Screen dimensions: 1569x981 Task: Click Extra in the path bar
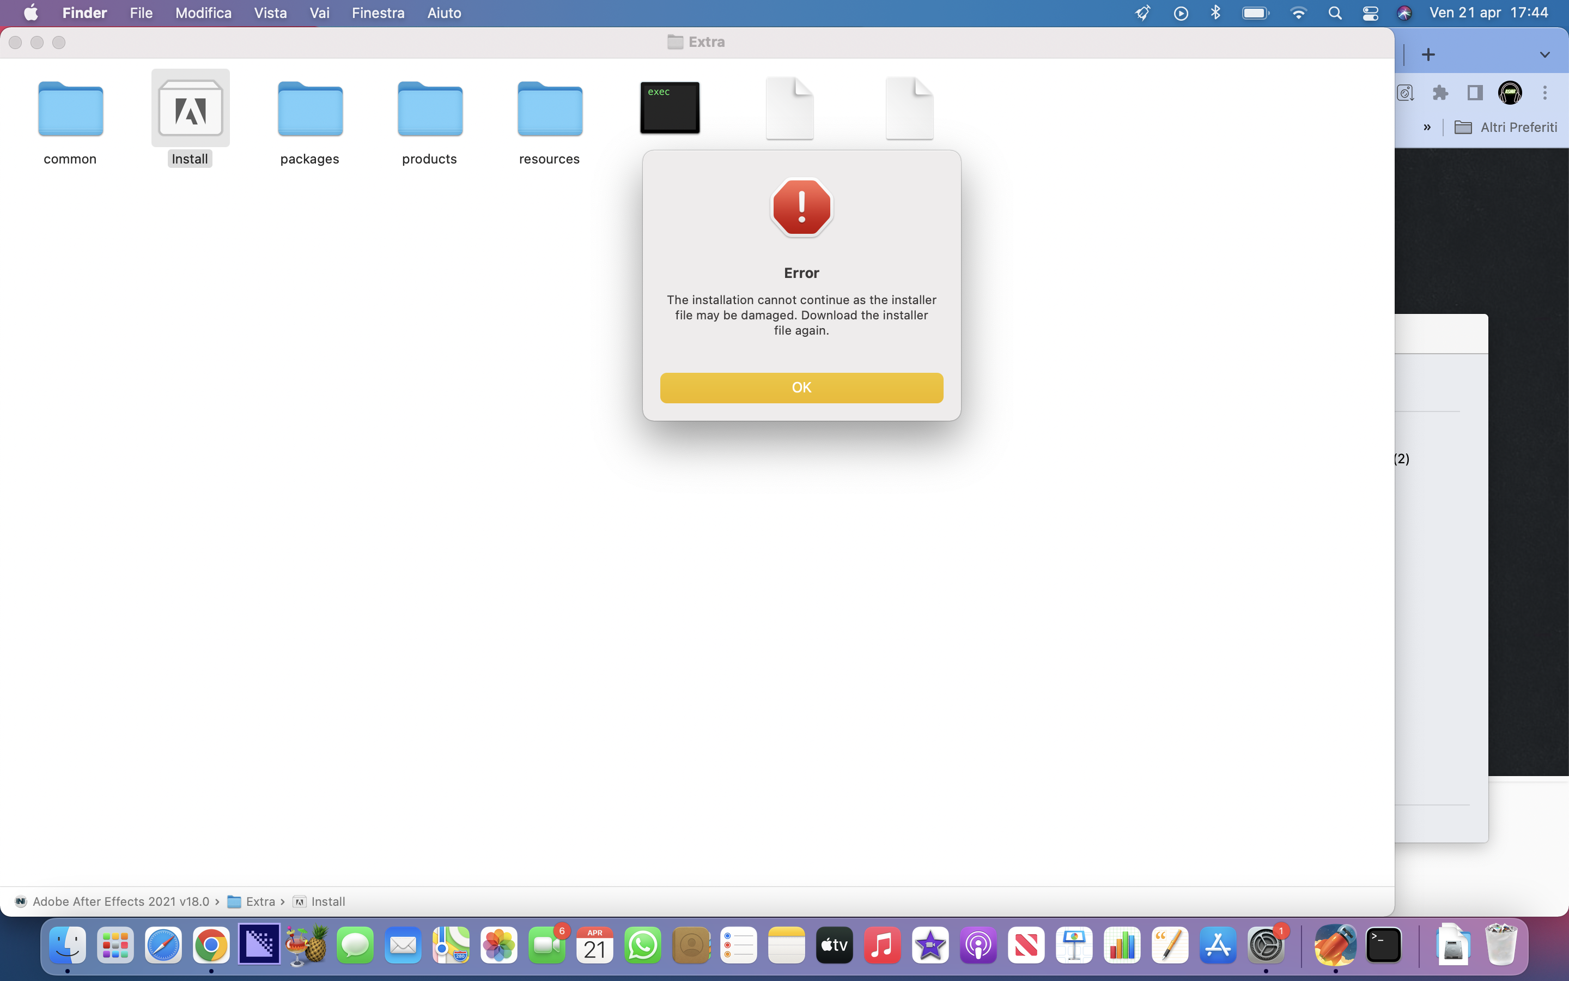click(x=260, y=901)
